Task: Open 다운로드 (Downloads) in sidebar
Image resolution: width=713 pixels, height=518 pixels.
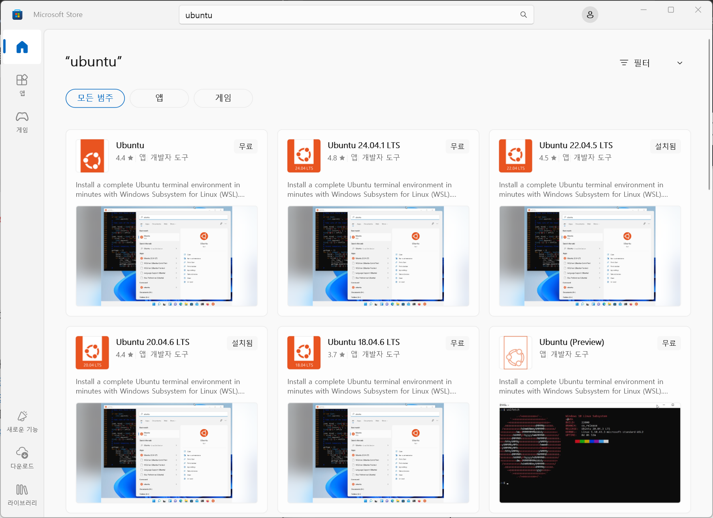Action: pyautogui.click(x=22, y=458)
